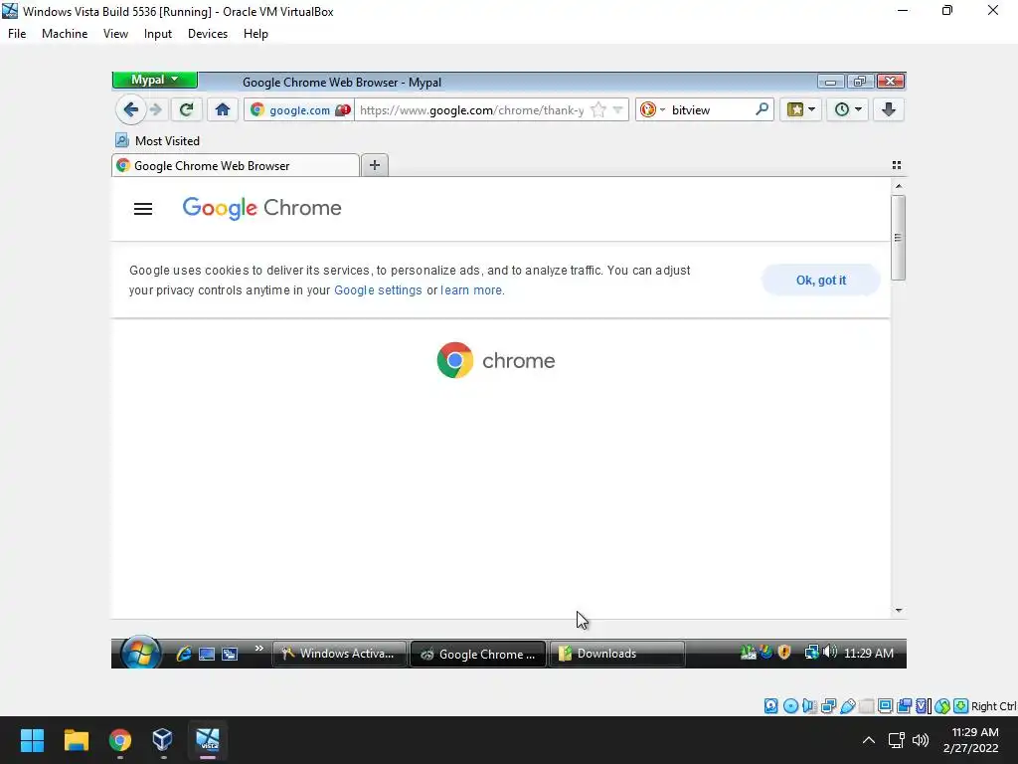The height and width of the screenshot is (764, 1018).
Task: Expand the quick launch overflow chevron
Action: [259, 649]
